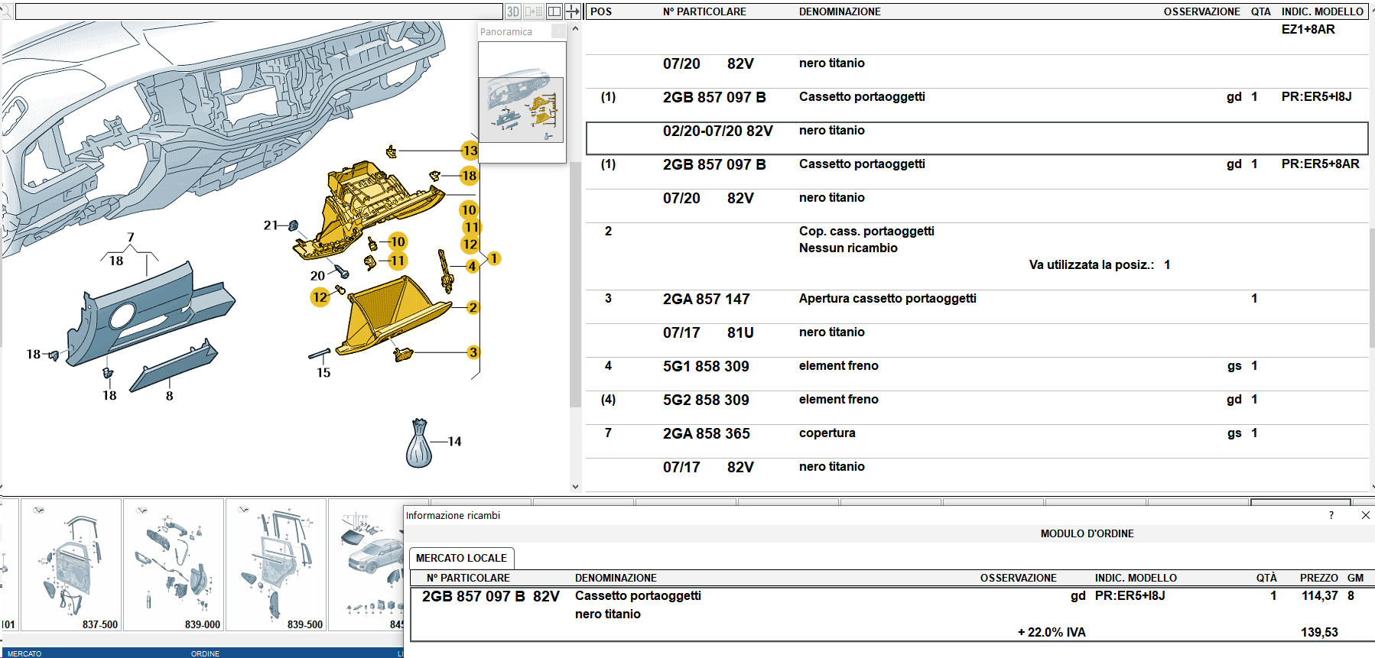Click the DENOMINAZIONE header in parts list
The width and height of the screenshot is (1375, 658).
[x=840, y=11]
